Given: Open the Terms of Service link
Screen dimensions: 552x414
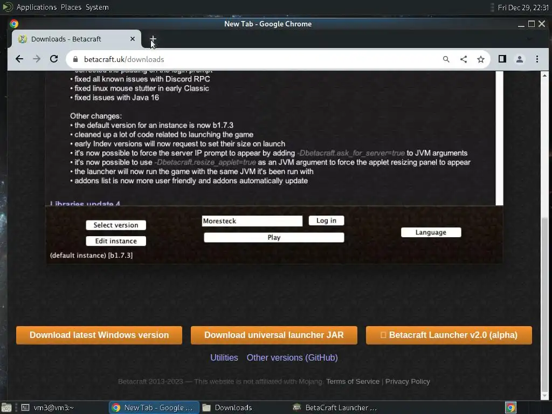Looking at the screenshot, I should tap(353, 382).
